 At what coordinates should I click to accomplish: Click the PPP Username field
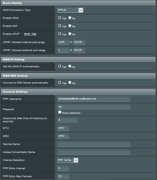[94, 99]
